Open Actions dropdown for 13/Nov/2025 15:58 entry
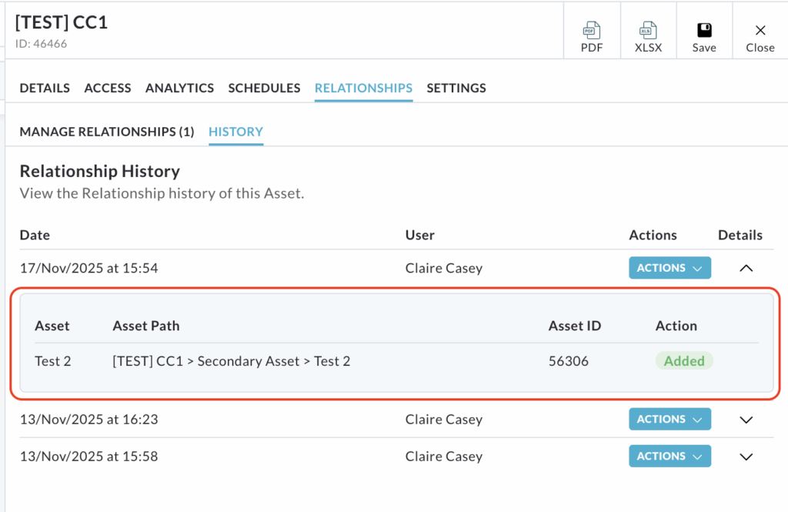This screenshot has width=788, height=512. [669, 456]
